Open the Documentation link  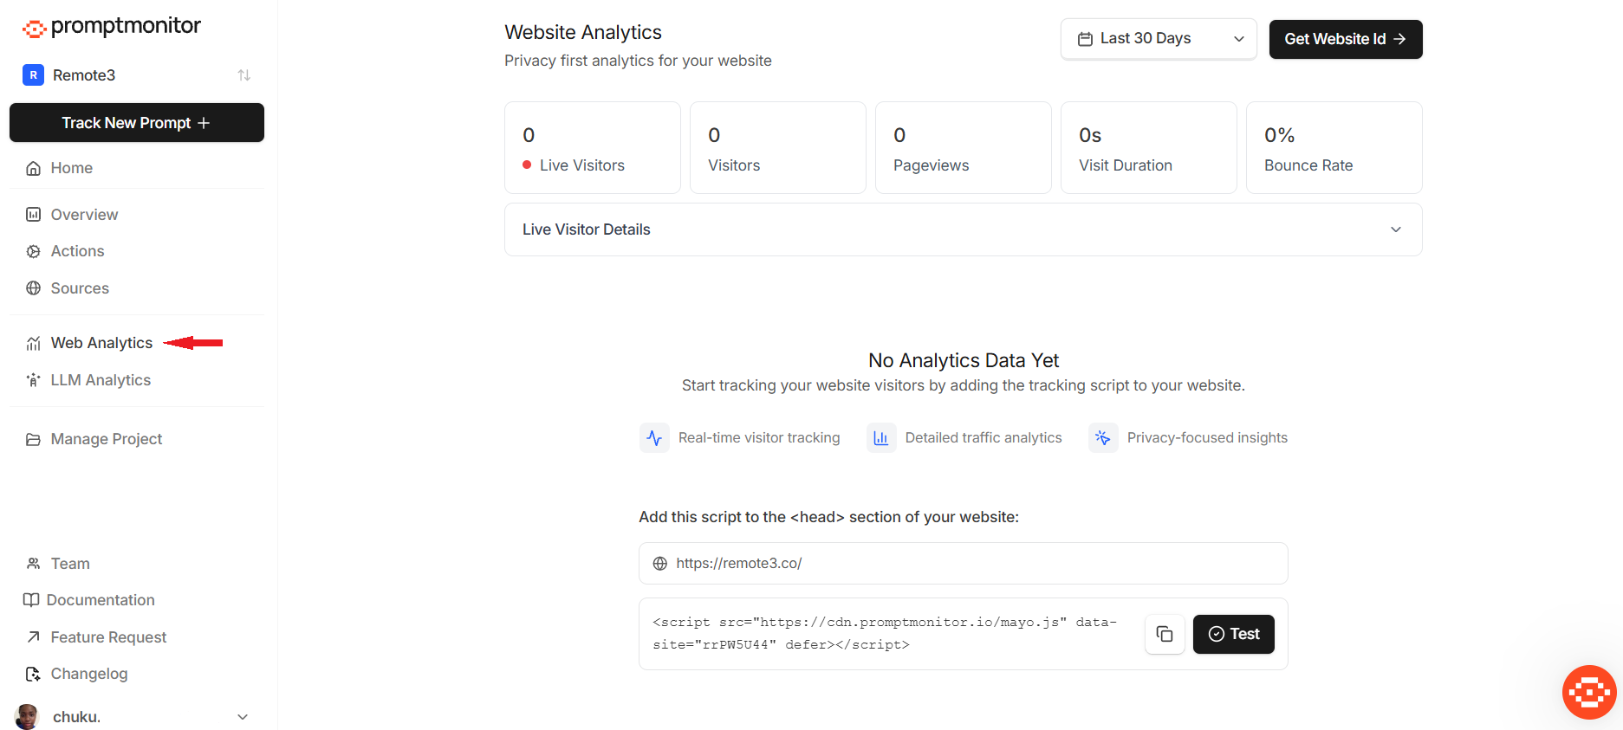tap(101, 600)
